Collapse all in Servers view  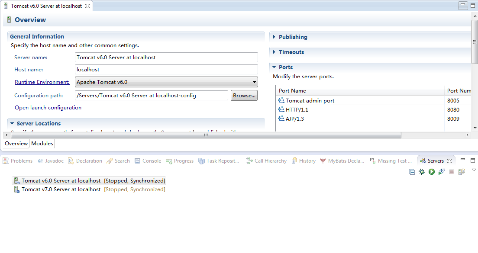pos(412,172)
